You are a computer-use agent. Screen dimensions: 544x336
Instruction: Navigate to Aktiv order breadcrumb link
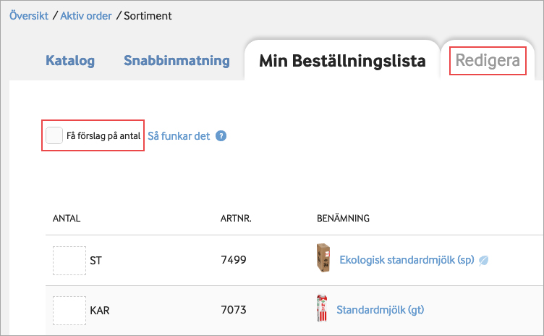coord(86,15)
